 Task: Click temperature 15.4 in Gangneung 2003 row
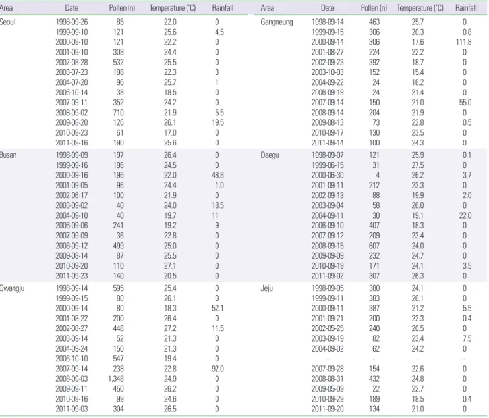click(x=418, y=72)
